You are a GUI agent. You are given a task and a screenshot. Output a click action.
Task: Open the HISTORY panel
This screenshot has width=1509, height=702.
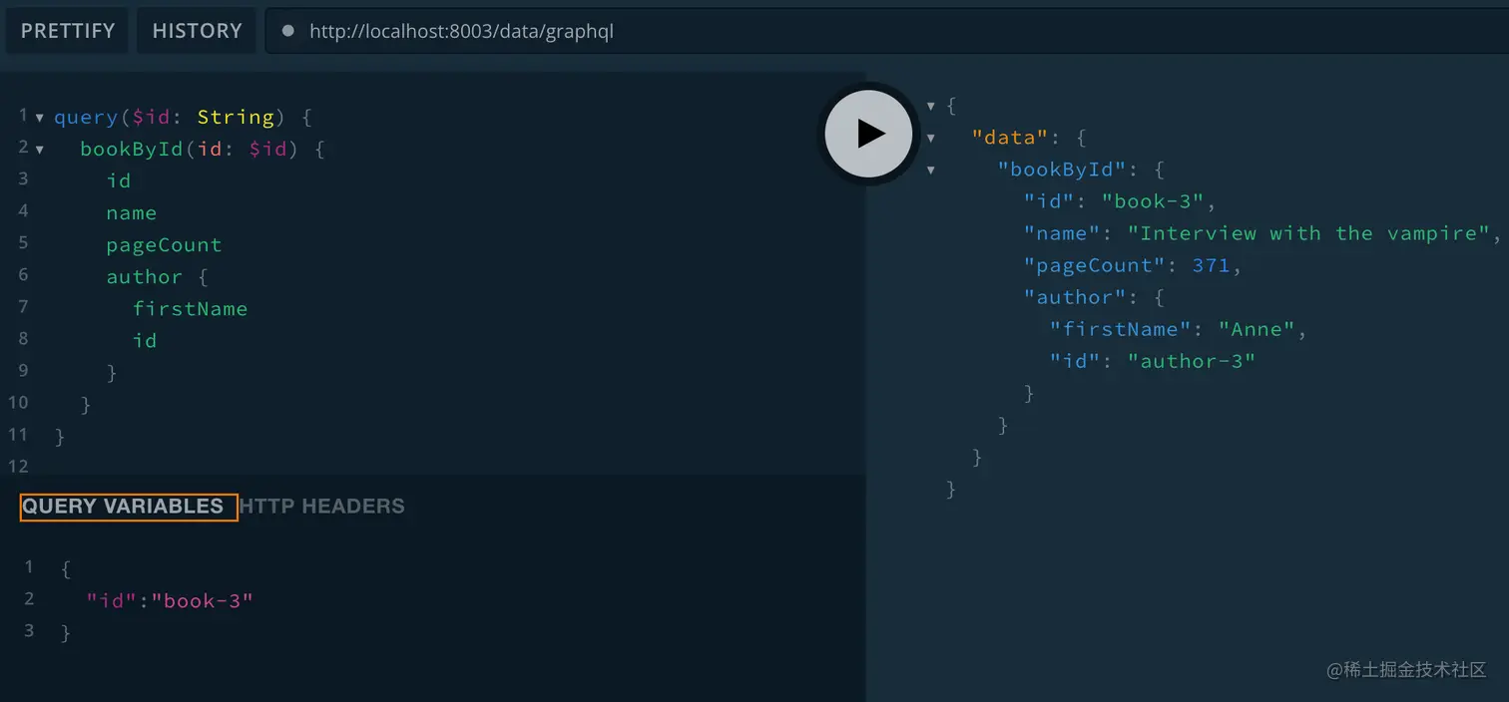click(x=197, y=31)
